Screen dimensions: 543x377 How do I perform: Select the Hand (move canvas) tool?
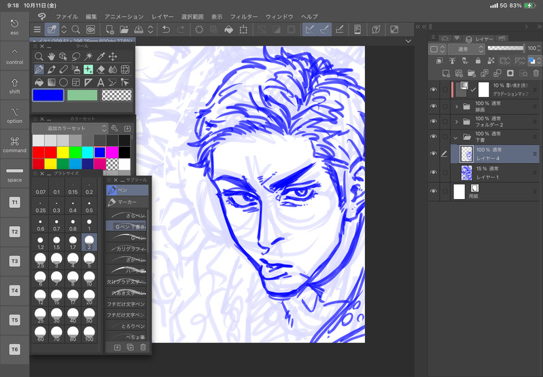click(x=52, y=56)
